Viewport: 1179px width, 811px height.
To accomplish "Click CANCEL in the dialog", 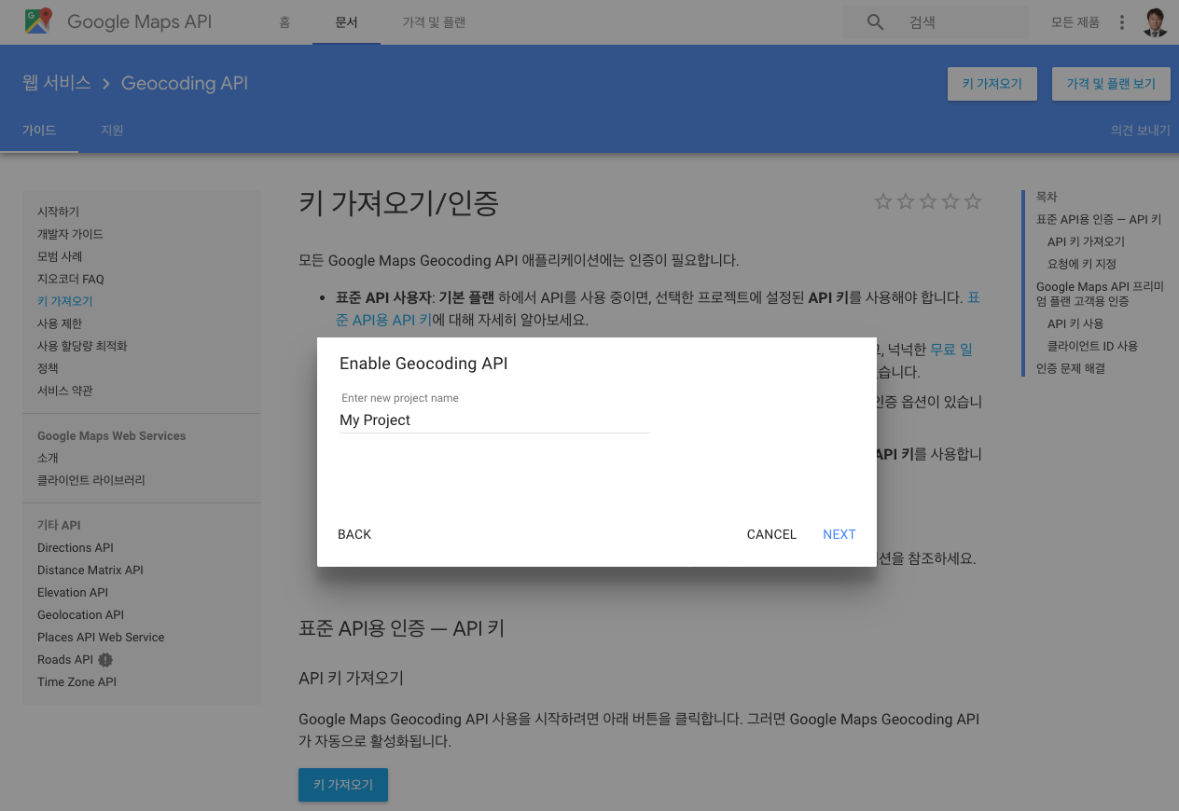I will 771,534.
